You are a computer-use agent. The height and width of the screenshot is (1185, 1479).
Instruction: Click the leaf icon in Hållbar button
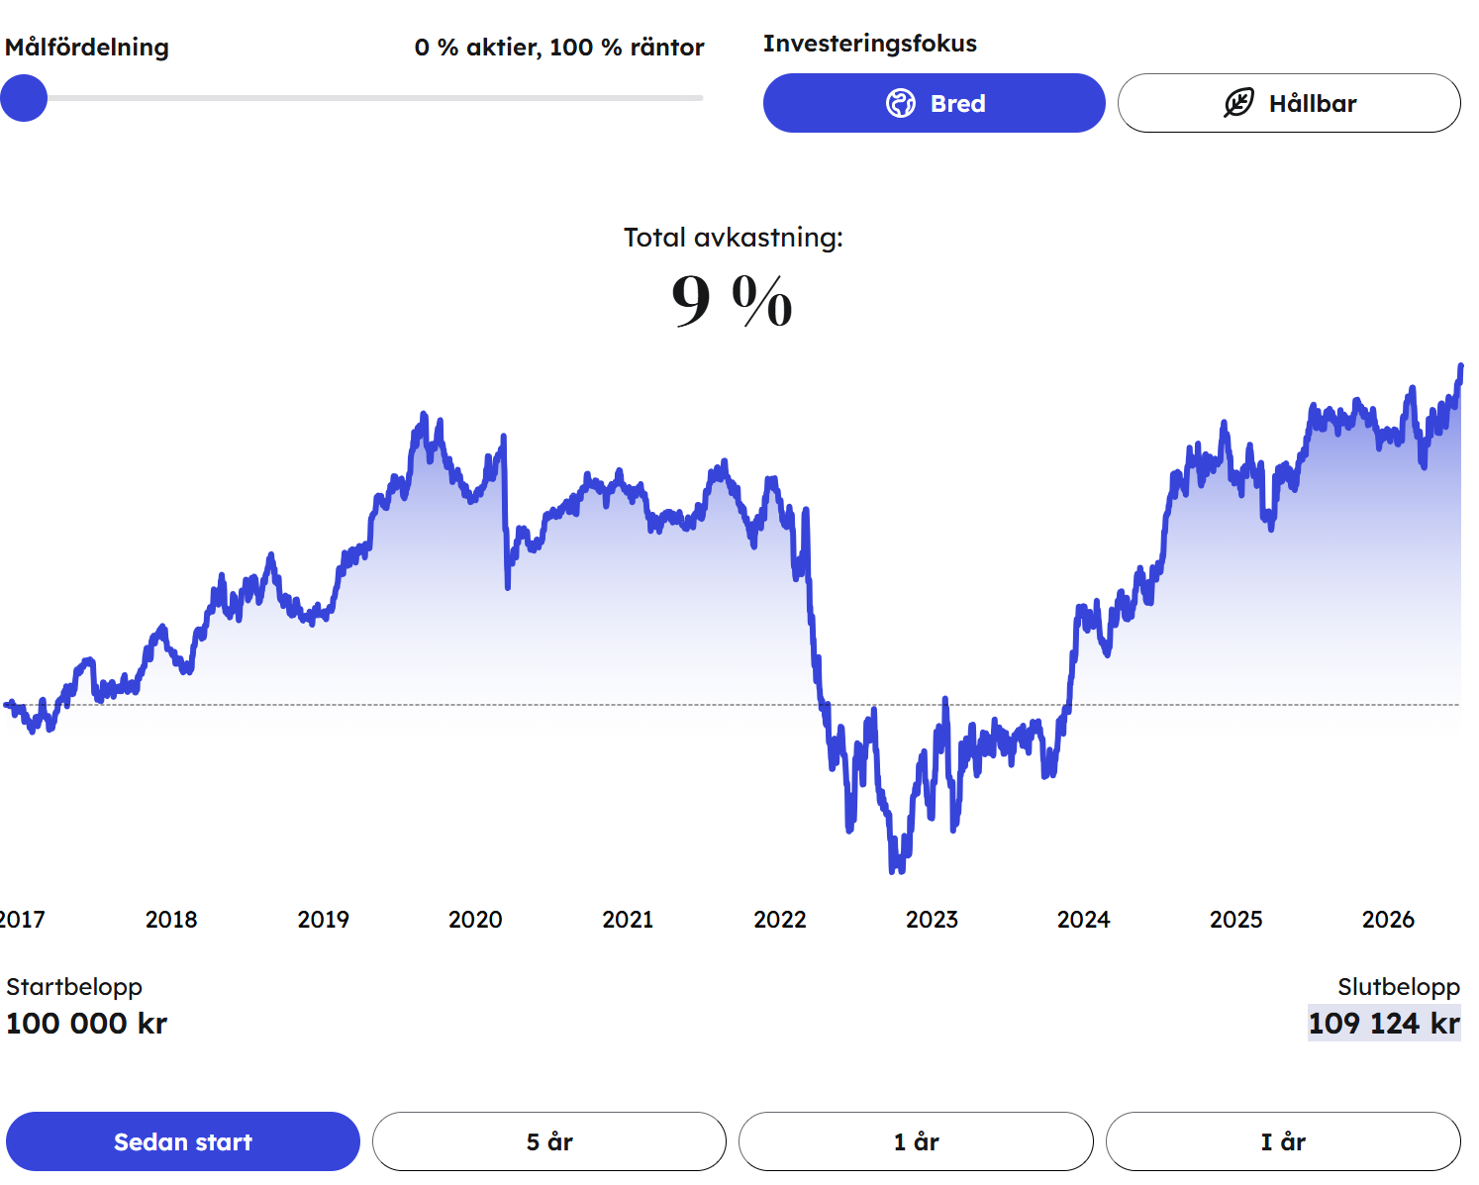click(1238, 103)
